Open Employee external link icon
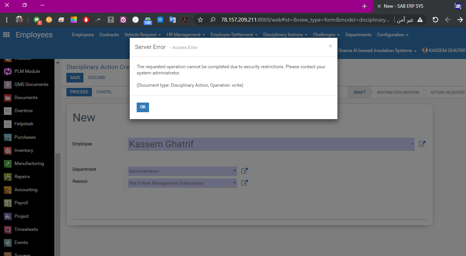This screenshot has height=256, width=466. pos(422,144)
